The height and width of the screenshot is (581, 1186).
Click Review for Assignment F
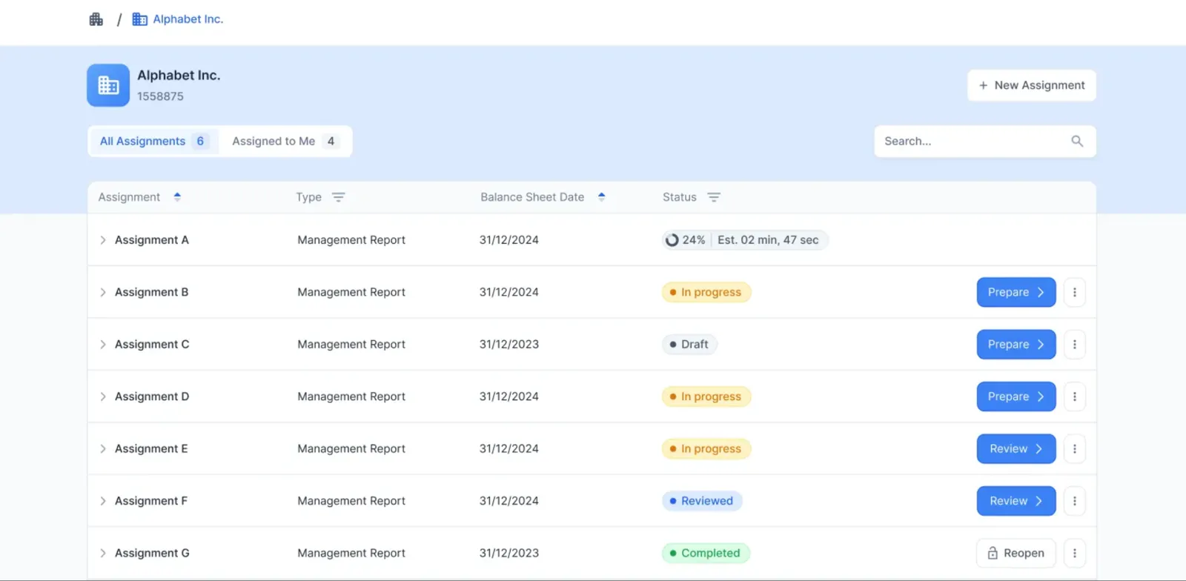click(1016, 501)
